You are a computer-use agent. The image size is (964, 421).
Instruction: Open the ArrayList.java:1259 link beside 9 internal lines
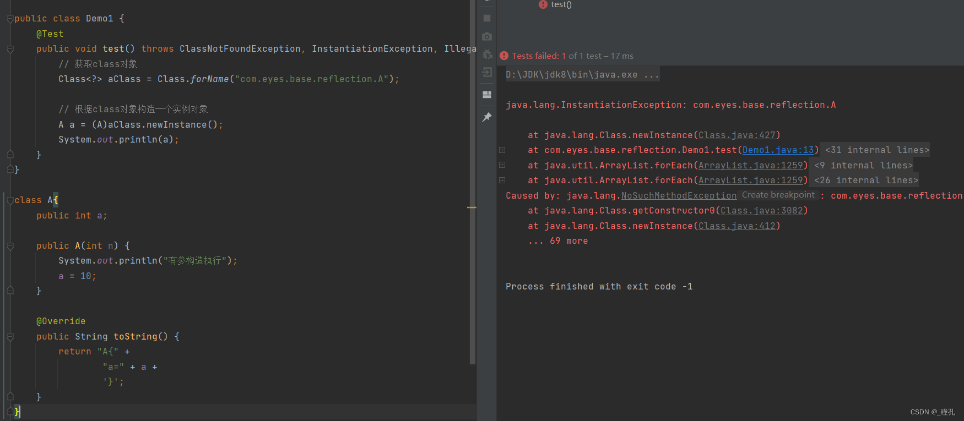click(x=750, y=165)
